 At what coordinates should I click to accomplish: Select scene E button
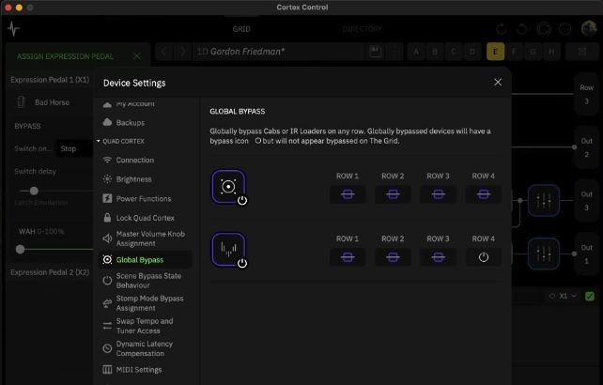[495, 52]
